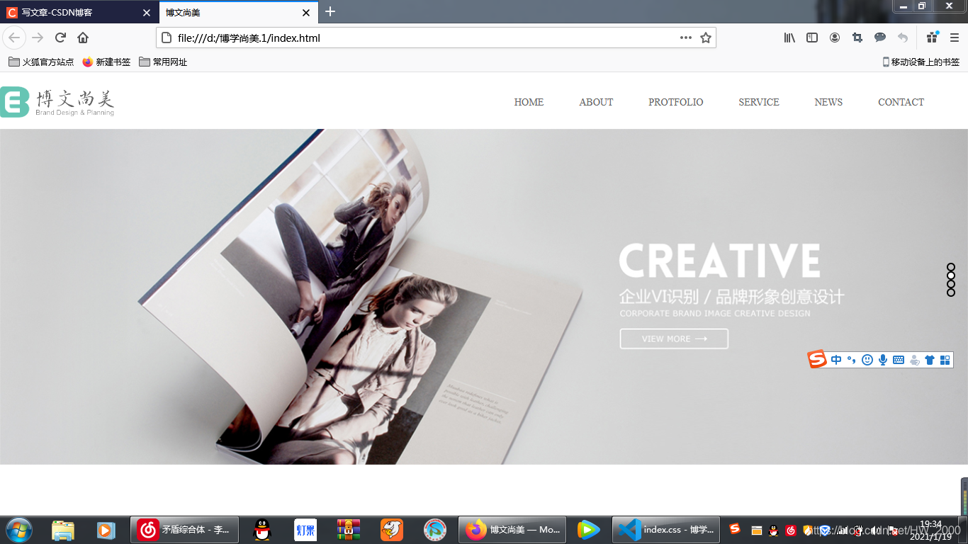
Task: Open a new browser tab
Action: tap(330, 12)
